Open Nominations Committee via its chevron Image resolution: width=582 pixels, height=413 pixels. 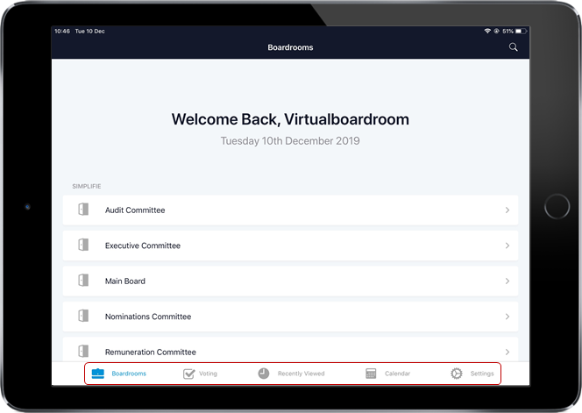(x=507, y=317)
